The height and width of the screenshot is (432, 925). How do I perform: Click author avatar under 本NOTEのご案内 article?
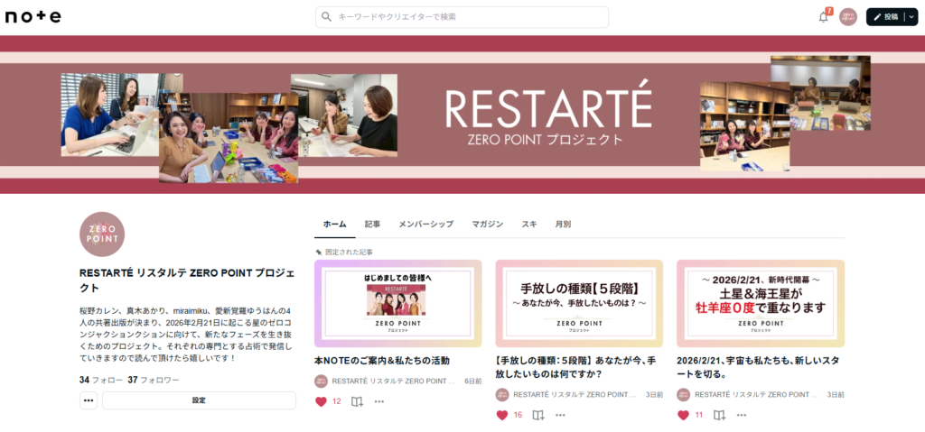[321, 381]
